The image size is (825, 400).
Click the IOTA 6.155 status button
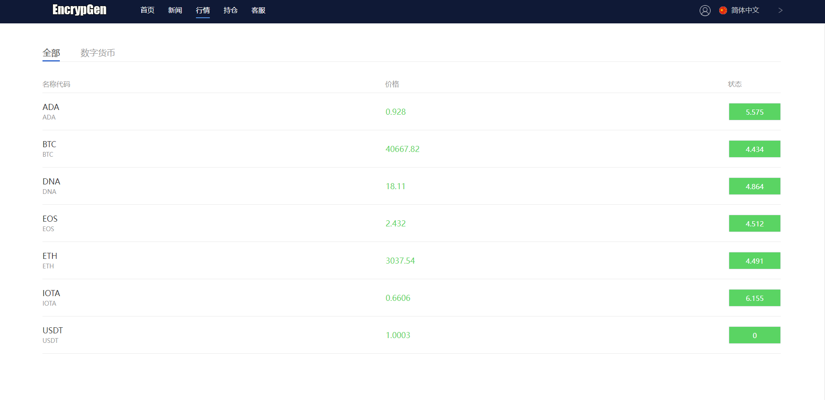point(754,298)
